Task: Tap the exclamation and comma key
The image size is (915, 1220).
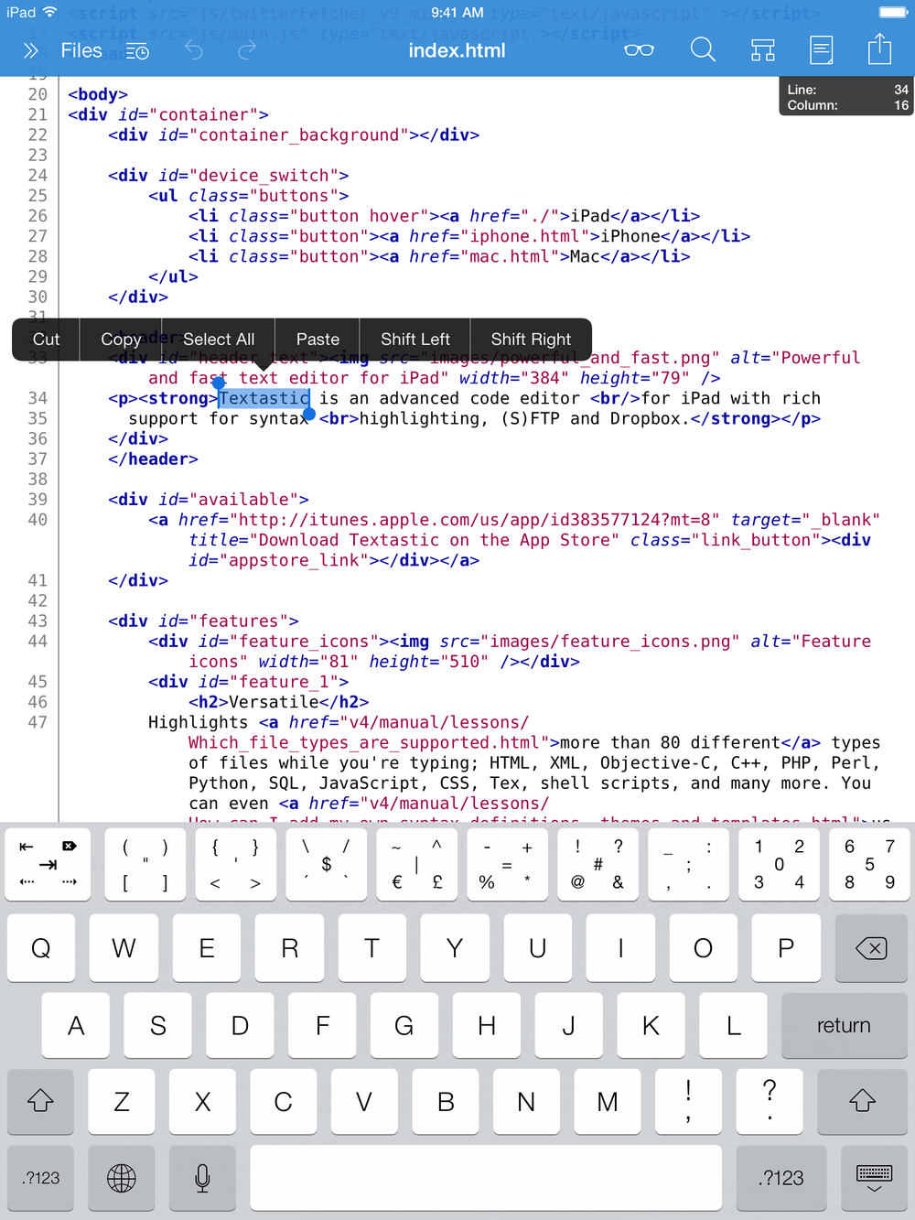Action: (x=688, y=1101)
